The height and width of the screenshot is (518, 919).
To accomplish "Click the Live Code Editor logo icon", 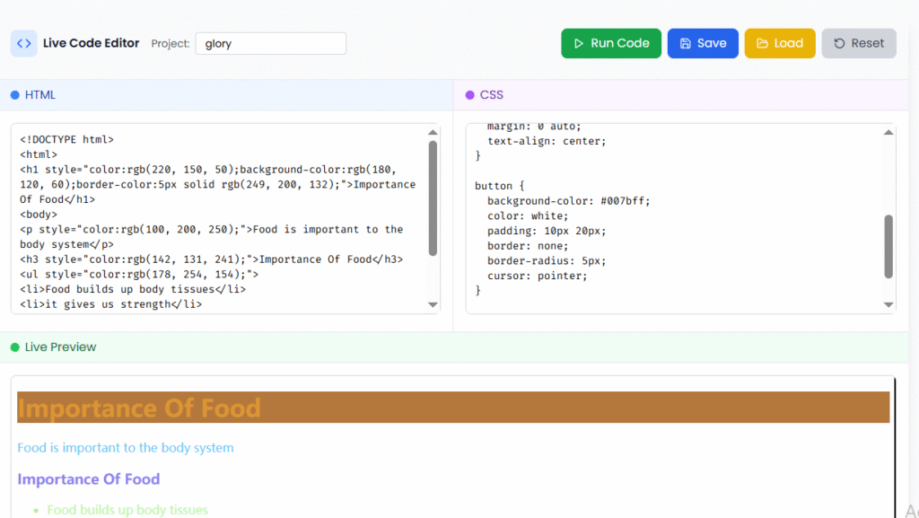I will 24,43.
